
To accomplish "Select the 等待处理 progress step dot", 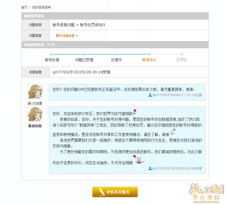I will pos(52,54).
